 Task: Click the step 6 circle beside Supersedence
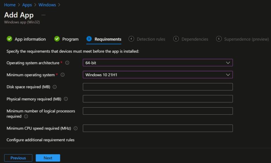[219, 39]
